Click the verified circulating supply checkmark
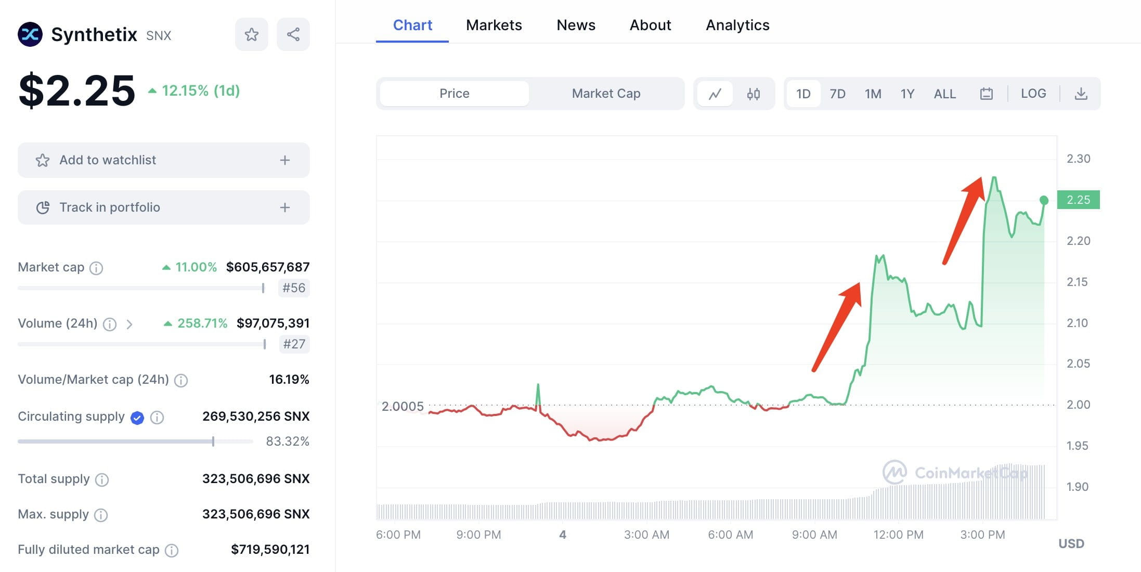1141x572 pixels. coord(136,418)
